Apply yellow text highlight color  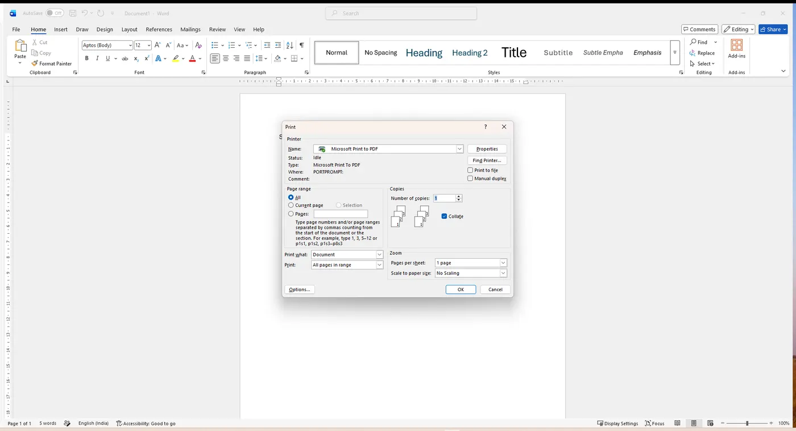[x=176, y=59]
